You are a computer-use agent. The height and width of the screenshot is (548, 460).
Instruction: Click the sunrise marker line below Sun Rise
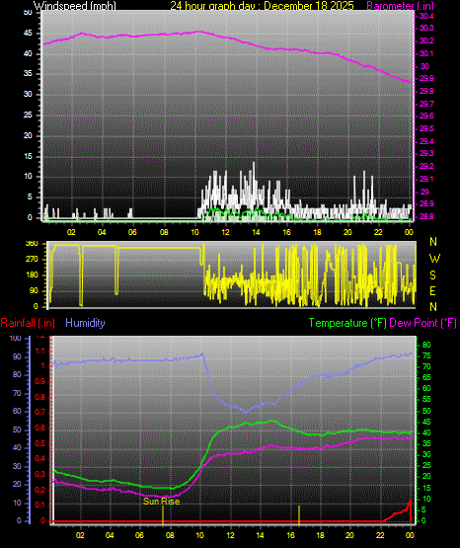coord(163,514)
